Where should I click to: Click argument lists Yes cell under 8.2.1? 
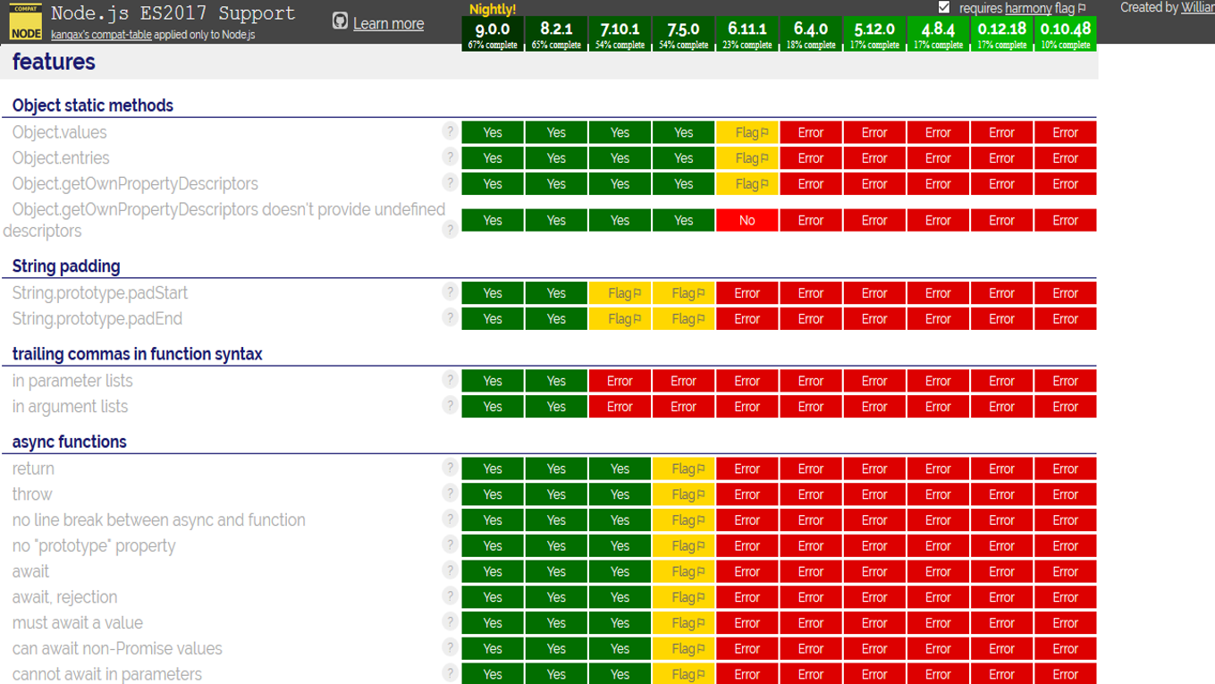coord(556,407)
